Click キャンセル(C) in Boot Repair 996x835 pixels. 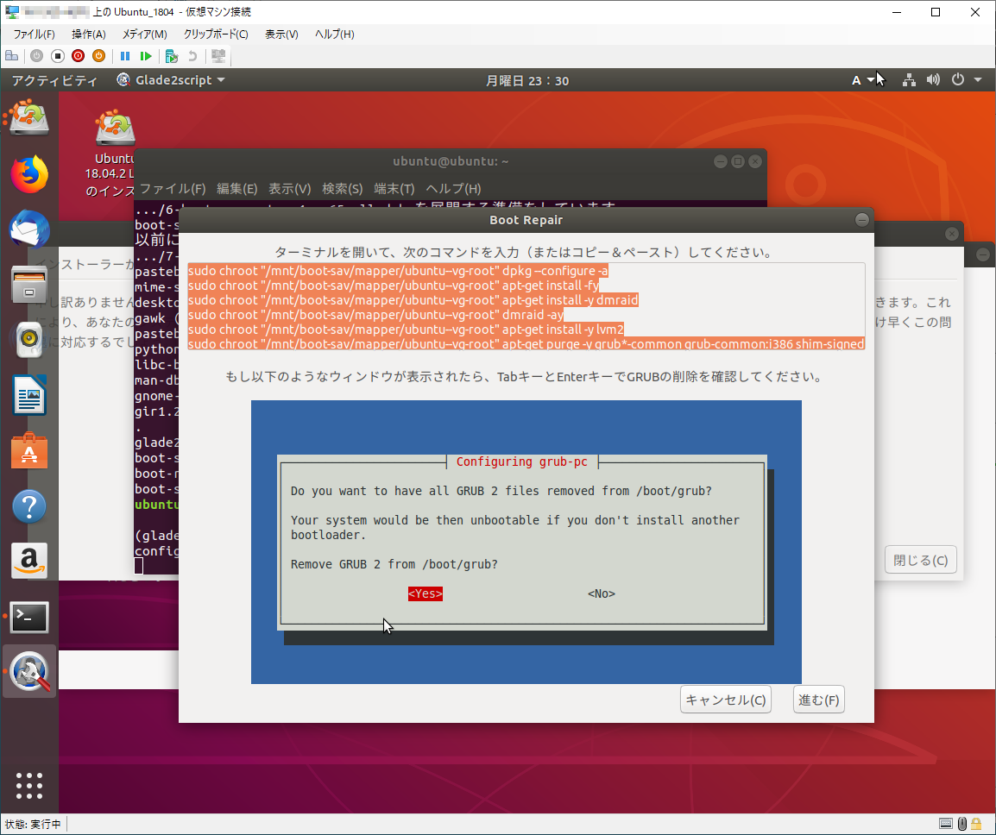725,700
